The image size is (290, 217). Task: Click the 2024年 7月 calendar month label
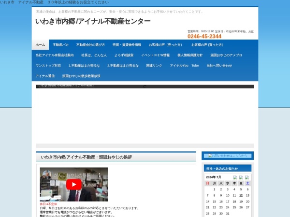[x=214, y=177]
